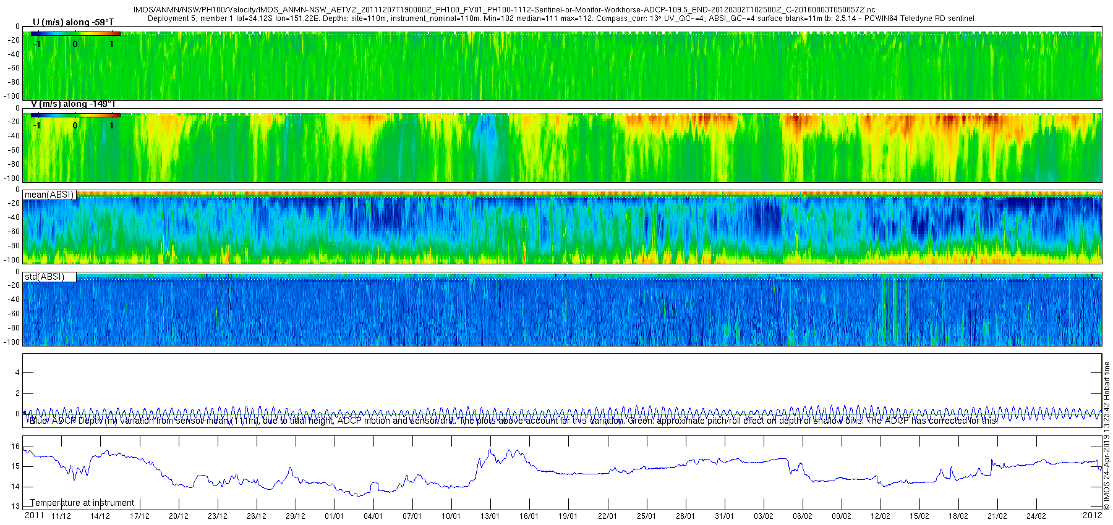Viewport: 1113px width, 525px height.
Task: Click the '2011' year label
Action: click(34, 515)
